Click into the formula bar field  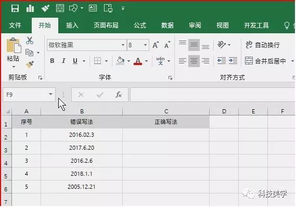(212, 95)
